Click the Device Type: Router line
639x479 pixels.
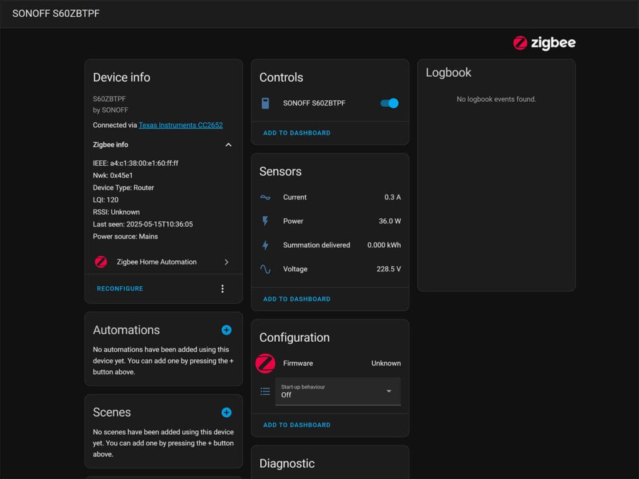pos(124,188)
